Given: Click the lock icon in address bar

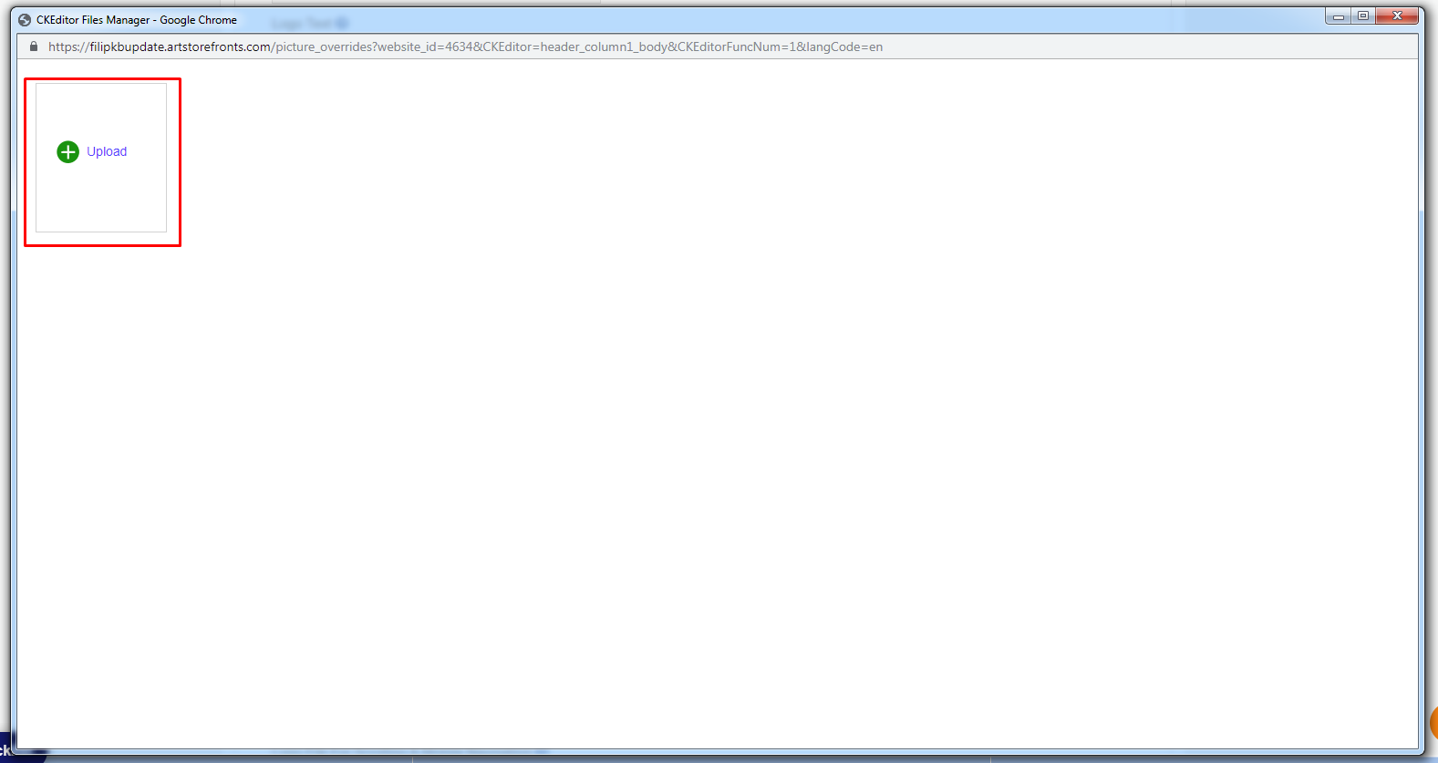Looking at the screenshot, I should pyautogui.click(x=34, y=46).
